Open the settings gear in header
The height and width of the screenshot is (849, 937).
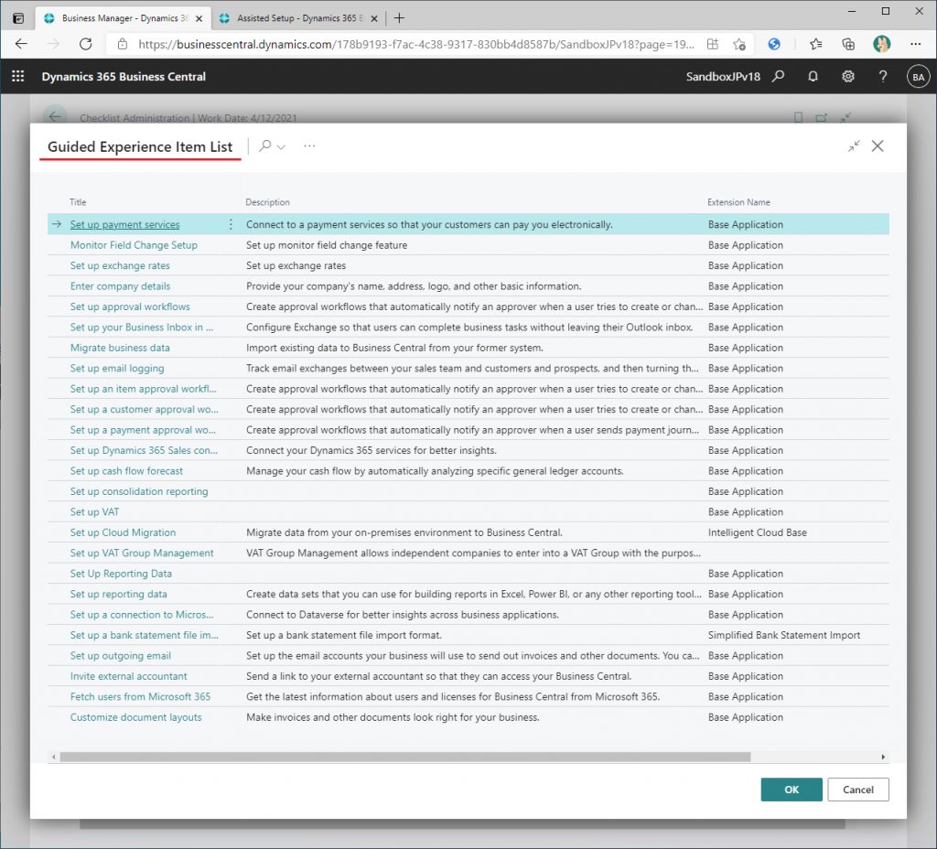[x=848, y=78]
